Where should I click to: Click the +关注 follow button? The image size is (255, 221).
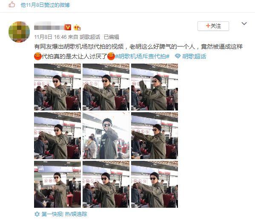click(213, 26)
